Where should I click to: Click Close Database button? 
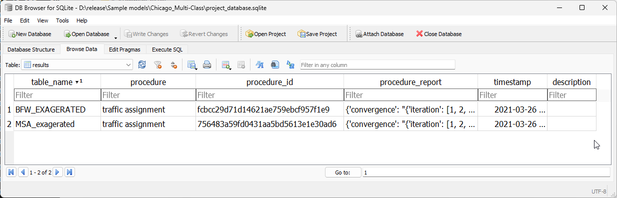tap(438, 34)
